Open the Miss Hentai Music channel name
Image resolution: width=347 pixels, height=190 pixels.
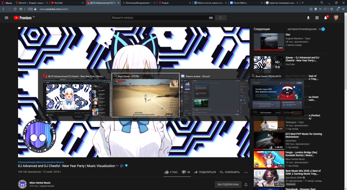click(40, 183)
